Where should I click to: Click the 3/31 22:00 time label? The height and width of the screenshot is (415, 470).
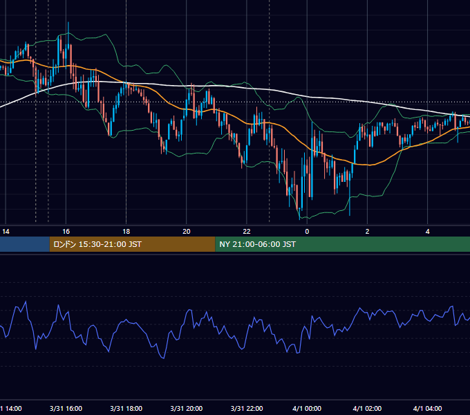point(247,408)
